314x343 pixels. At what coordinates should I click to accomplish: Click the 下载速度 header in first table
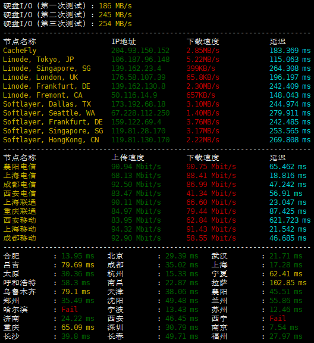(203, 42)
